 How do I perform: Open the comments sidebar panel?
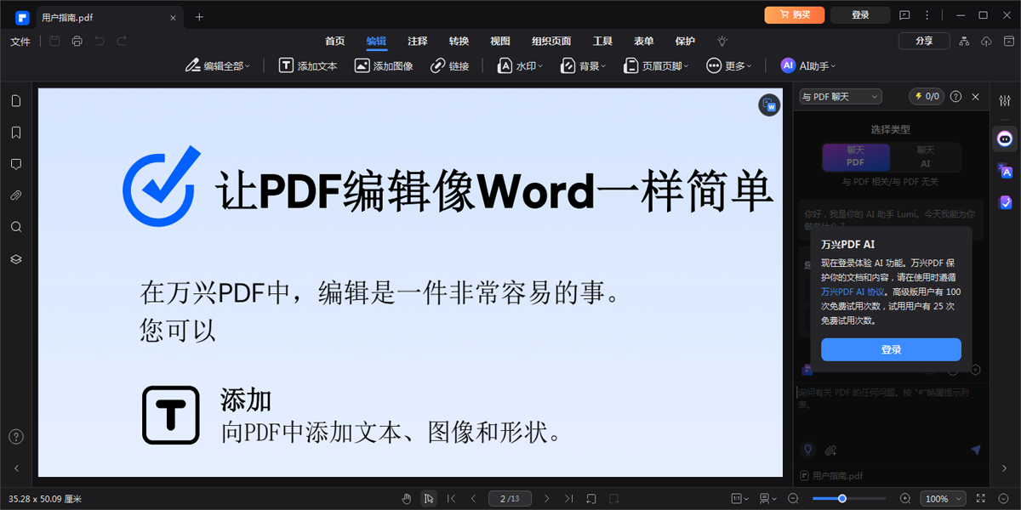15,163
